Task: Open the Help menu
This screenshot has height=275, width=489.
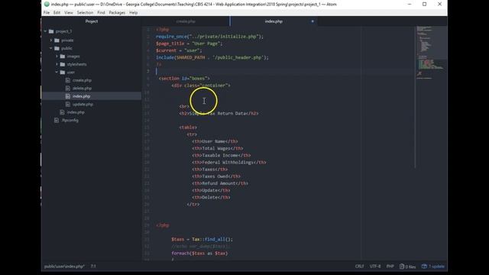Action: click(x=134, y=12)
